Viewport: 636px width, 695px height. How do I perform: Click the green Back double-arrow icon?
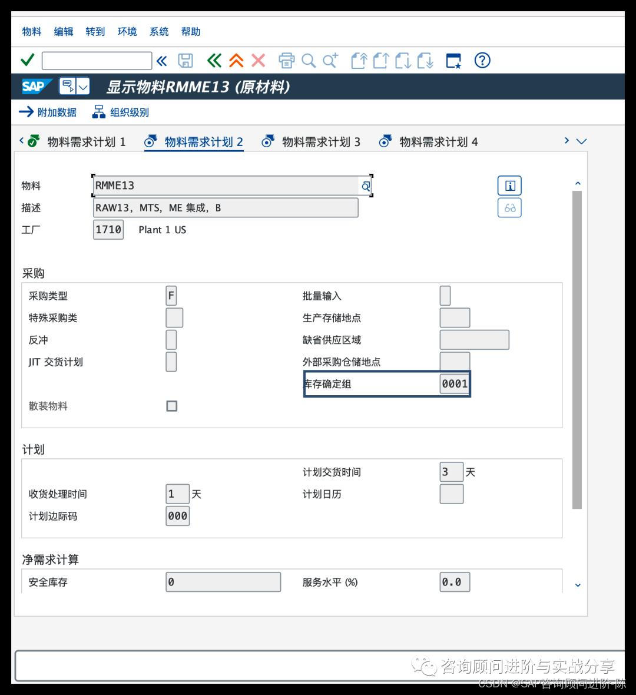(214, 60)
